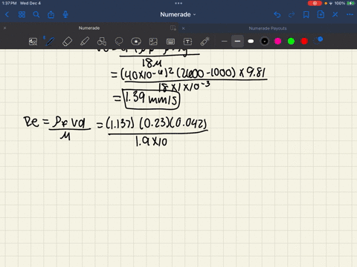The image size is (357, 267).
Task: Open the thumbnail grid view
Action: [22, 15]
